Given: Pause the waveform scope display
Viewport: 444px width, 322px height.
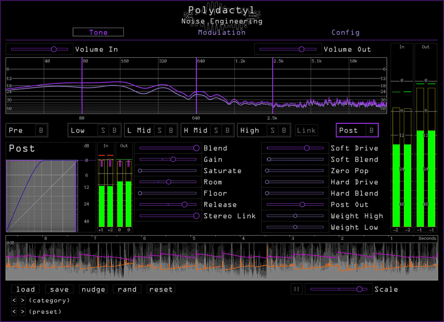Looking at the screenshot, I should click(x=296, y=289).
